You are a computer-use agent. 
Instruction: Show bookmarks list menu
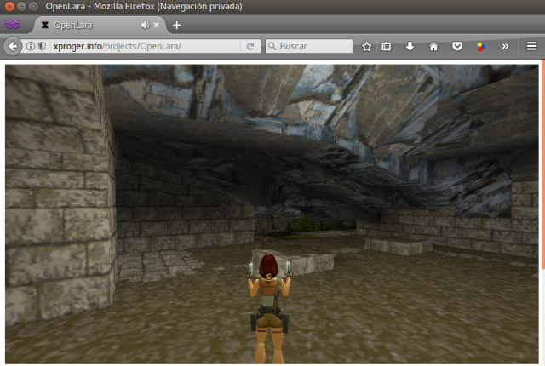386,46
